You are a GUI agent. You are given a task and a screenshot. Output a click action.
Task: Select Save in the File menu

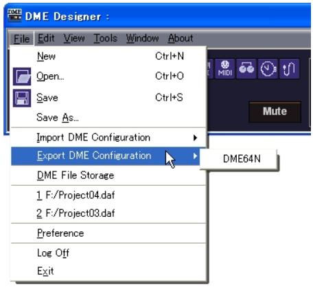pos(108,98)
